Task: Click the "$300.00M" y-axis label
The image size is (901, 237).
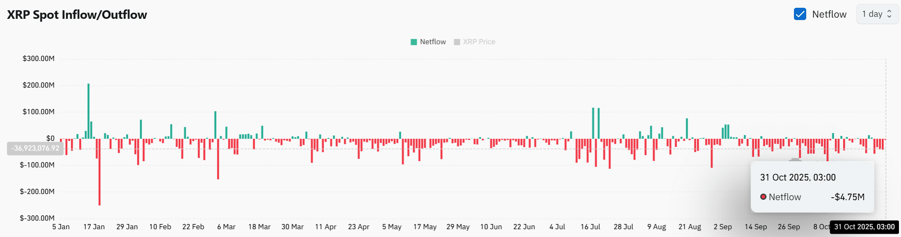Action: coord(39,59)
